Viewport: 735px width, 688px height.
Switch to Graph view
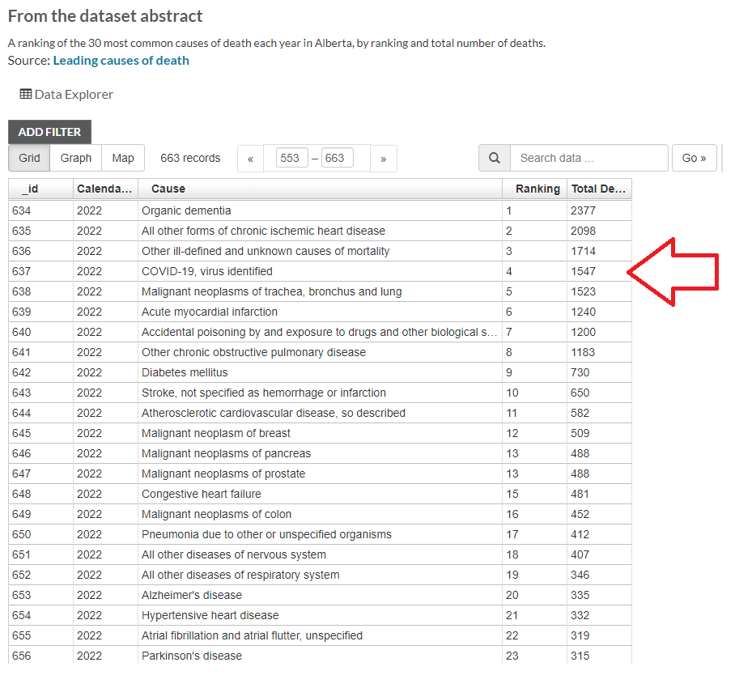pyautogui.click(x=76, y=158)
